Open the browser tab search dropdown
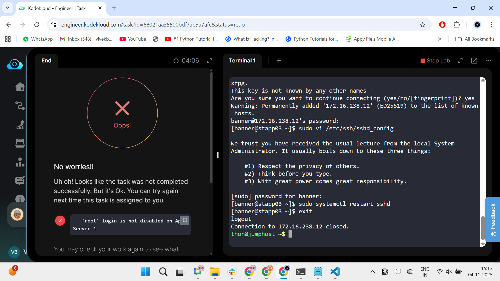The height and width of the screenshot is (281, 500). click(8, 8)
